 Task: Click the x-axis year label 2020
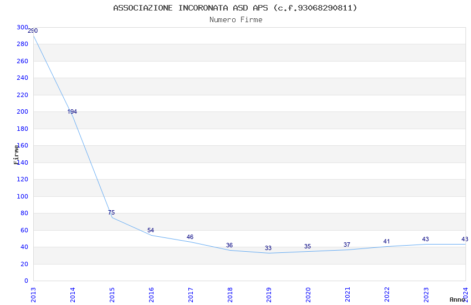308,295
